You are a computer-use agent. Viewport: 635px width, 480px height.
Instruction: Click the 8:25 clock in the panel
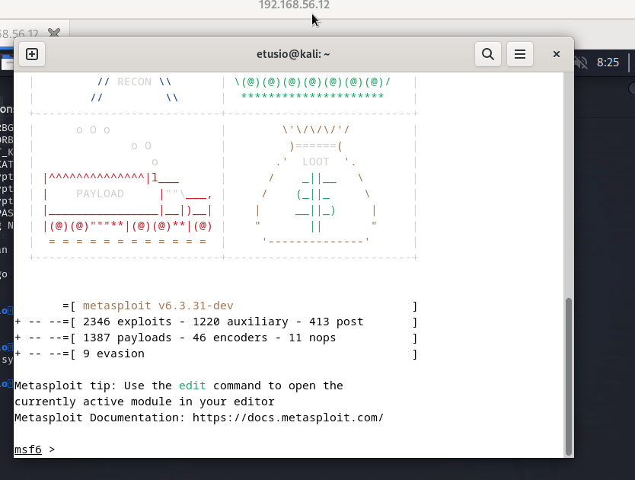[608, 62]
